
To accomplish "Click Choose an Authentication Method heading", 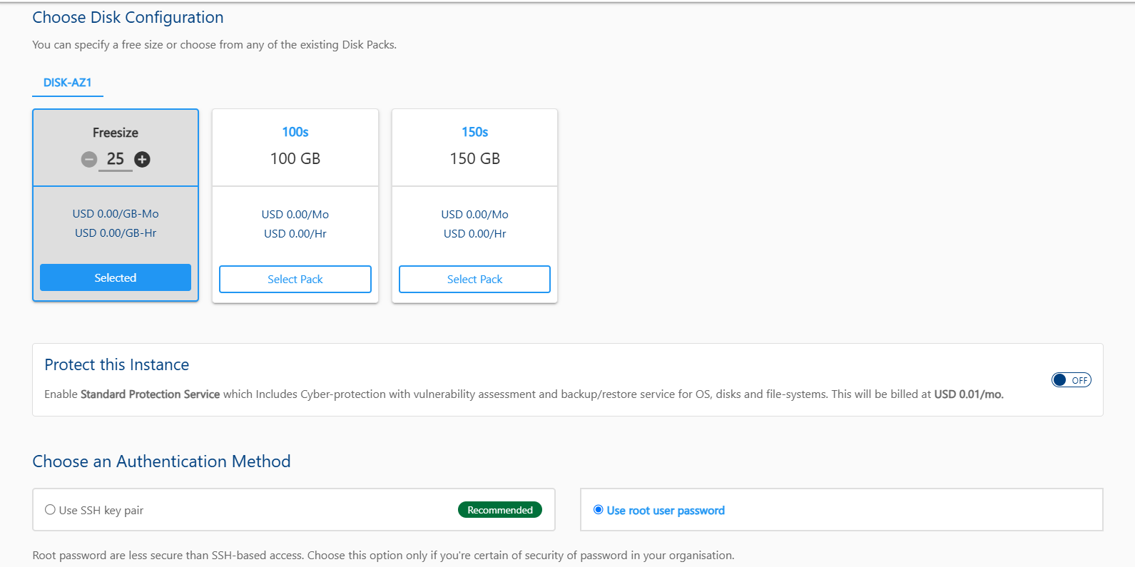I will tap(161, 461).
